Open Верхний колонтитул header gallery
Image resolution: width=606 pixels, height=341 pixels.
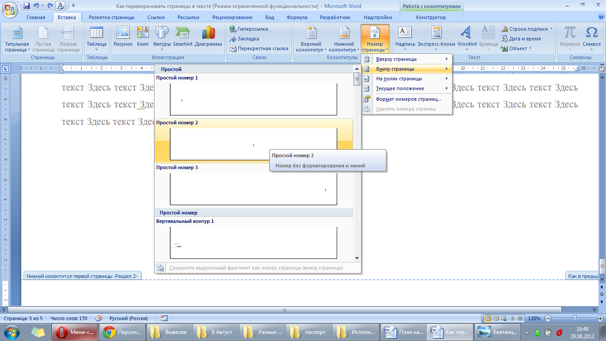(311, 39)
